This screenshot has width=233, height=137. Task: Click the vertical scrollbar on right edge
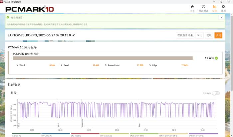[x=231, y=66]
